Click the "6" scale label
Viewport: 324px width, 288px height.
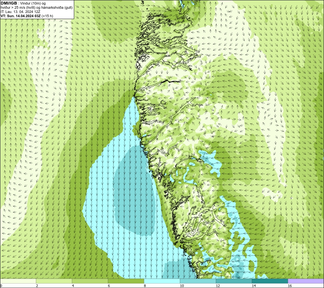109,286
